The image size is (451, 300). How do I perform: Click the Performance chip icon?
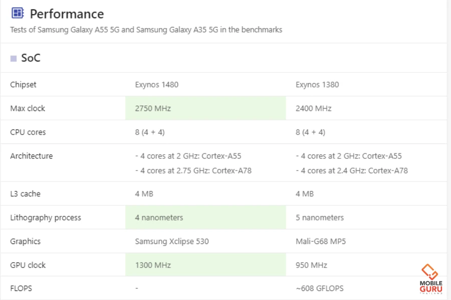[18, 13]
